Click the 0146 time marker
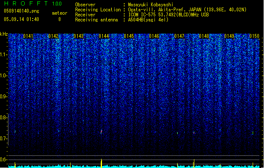This screenshot has width=264, height=168. 154,36
